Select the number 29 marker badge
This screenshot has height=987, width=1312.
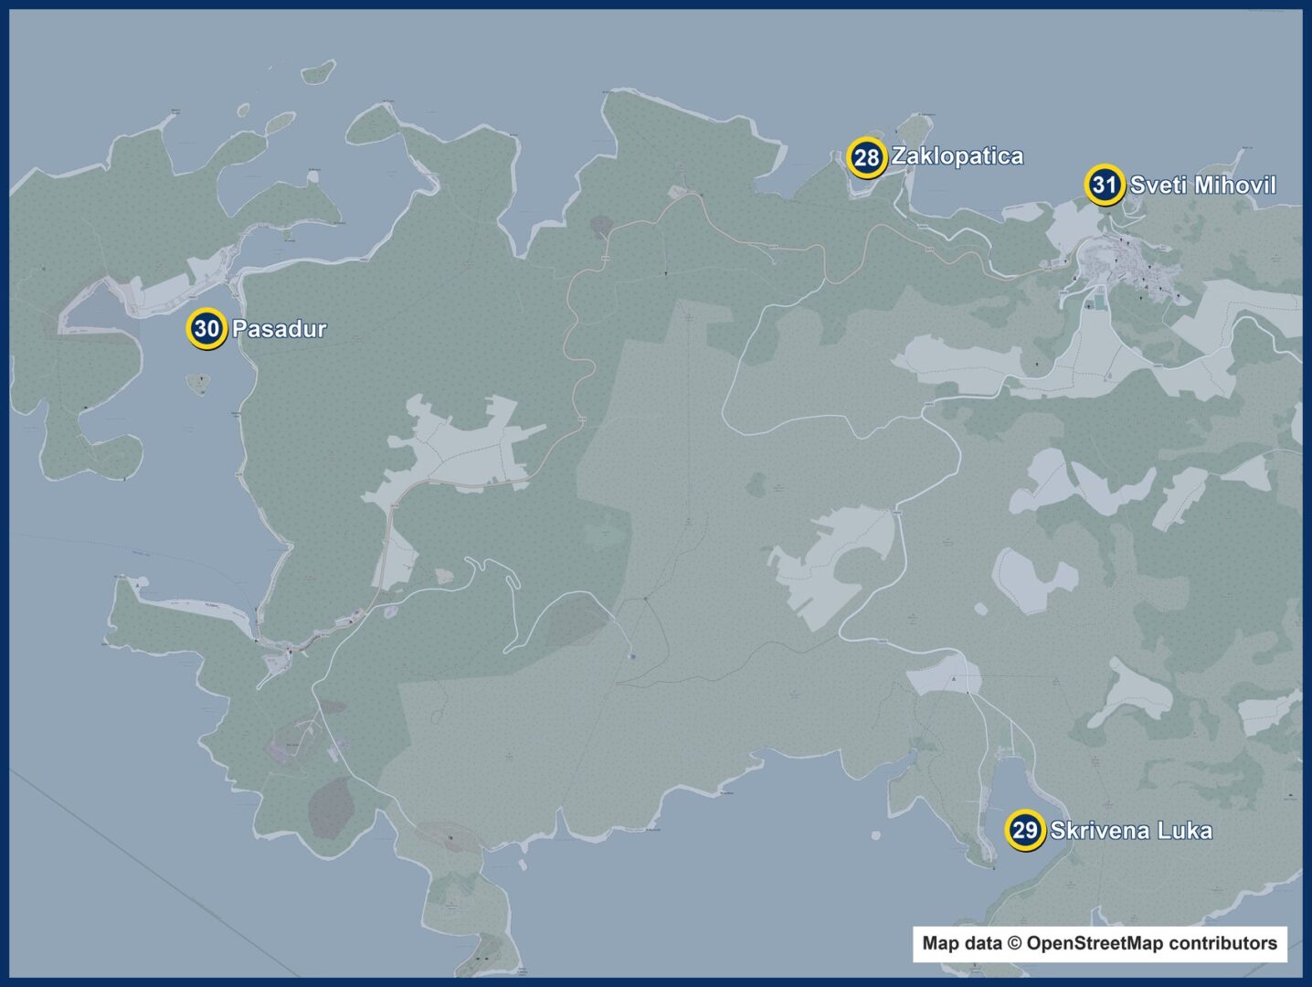coord(1025,830)
